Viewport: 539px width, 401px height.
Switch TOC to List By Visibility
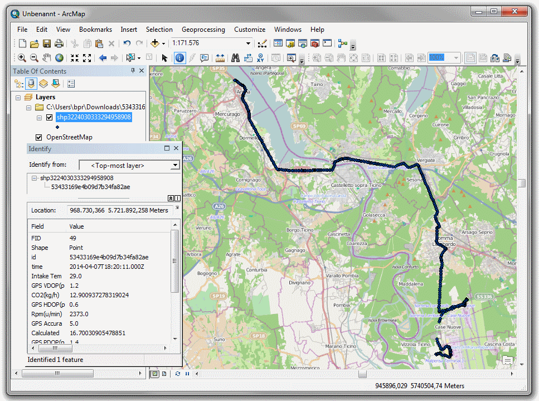(43, 84)
